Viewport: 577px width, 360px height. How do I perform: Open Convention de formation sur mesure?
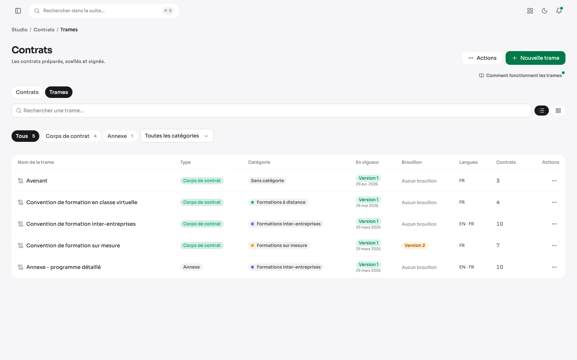click(x=73, y=246)
